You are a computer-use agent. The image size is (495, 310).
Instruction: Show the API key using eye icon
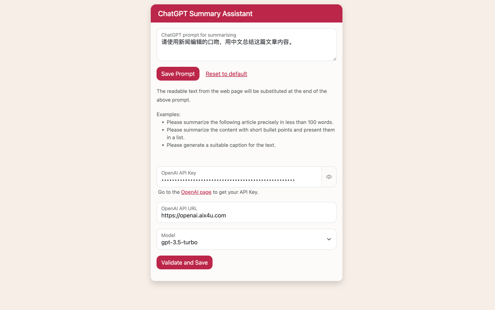coord(329,177)
